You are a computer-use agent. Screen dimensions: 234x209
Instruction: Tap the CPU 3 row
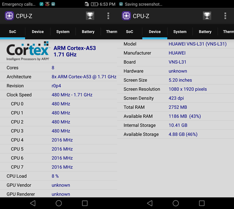[58, 131]
